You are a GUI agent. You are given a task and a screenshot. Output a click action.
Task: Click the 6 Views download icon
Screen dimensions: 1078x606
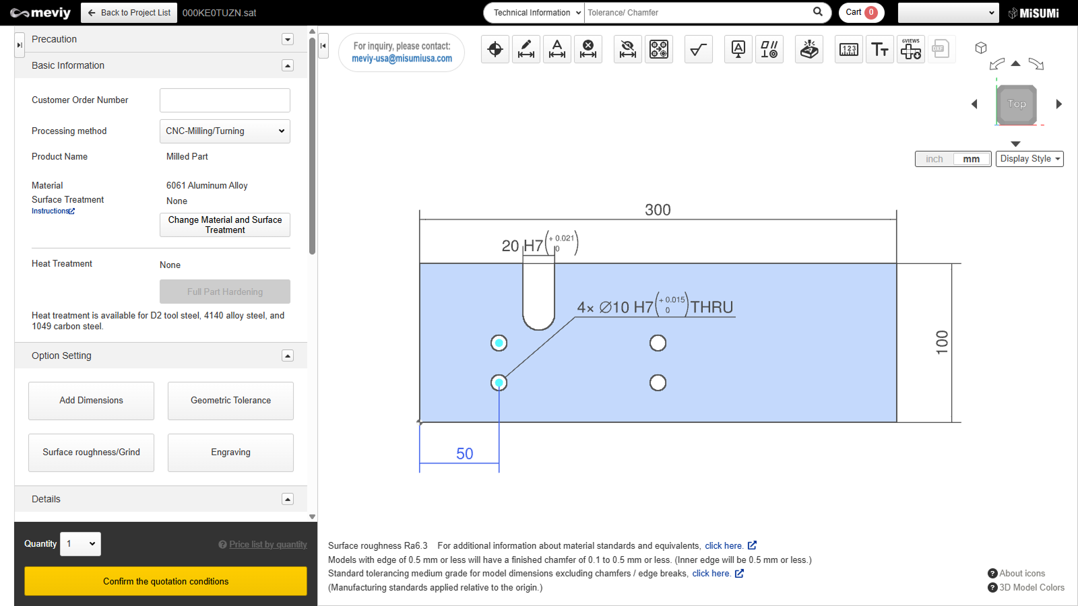click(x=911, y=49)
